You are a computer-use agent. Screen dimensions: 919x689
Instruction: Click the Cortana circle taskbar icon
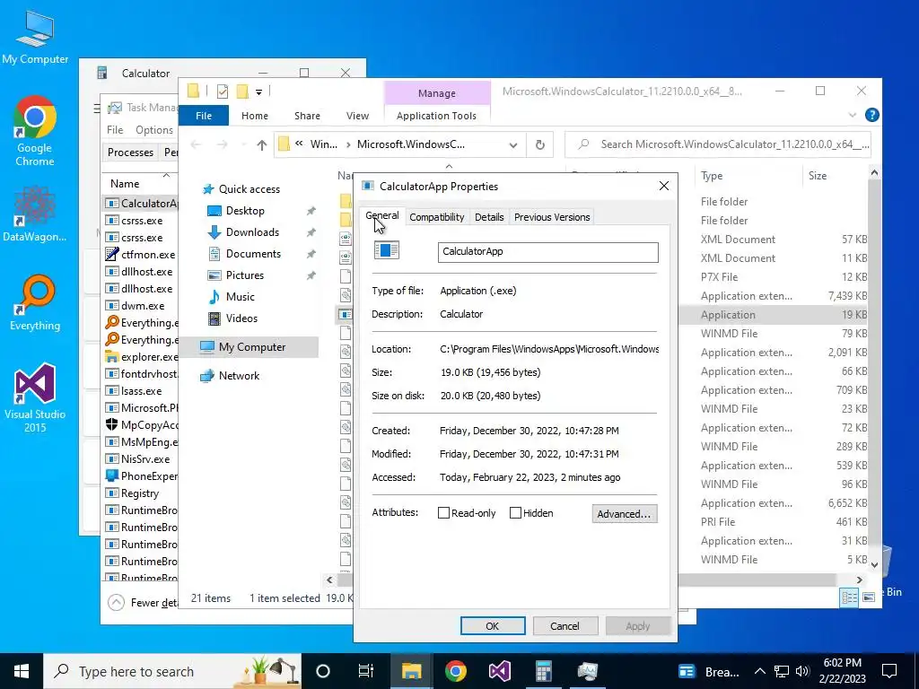[323, 671]
